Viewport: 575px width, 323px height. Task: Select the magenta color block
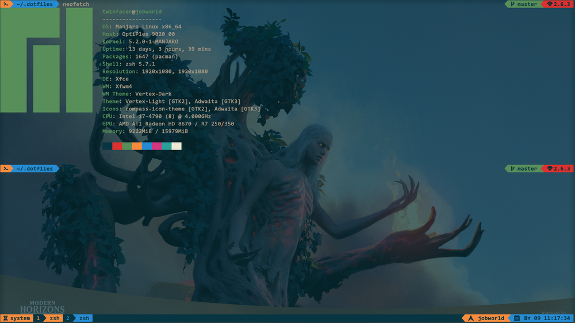[x=156, y=147]
